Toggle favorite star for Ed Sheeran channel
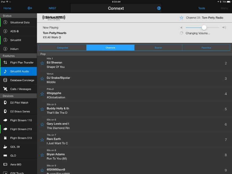 [42, 63]
